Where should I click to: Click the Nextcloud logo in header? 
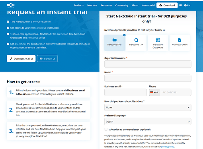click(x=11, y=6)
